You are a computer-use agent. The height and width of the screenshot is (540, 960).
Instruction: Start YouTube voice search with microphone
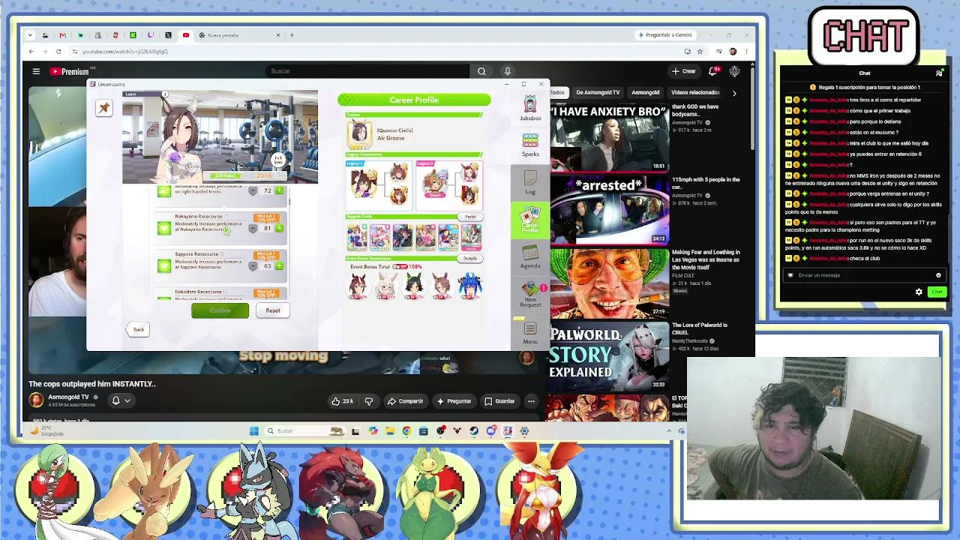508,71
